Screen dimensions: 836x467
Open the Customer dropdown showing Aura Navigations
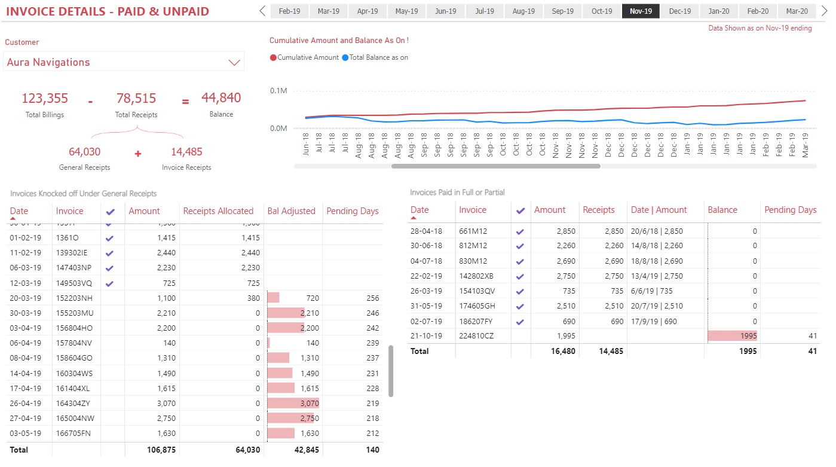(234, 62)
